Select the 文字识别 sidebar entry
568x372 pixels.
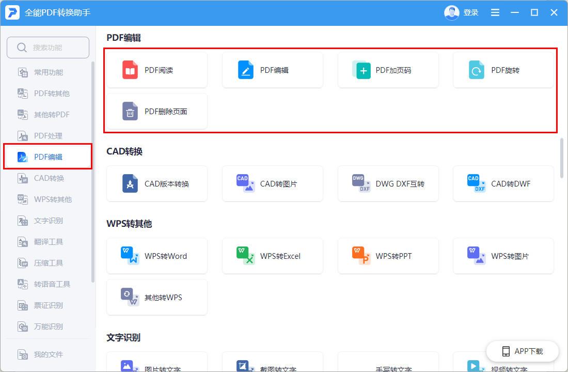click(48, 220)
